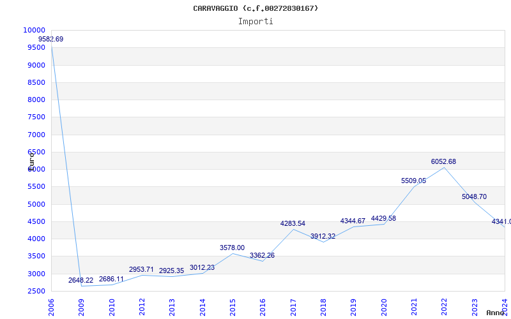Viewport: 511px width, 319px height.
Task: Select data label 3578.00
Action: 232,248
